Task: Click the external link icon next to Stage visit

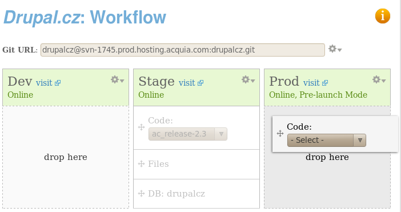Action: tap(201, 83)
